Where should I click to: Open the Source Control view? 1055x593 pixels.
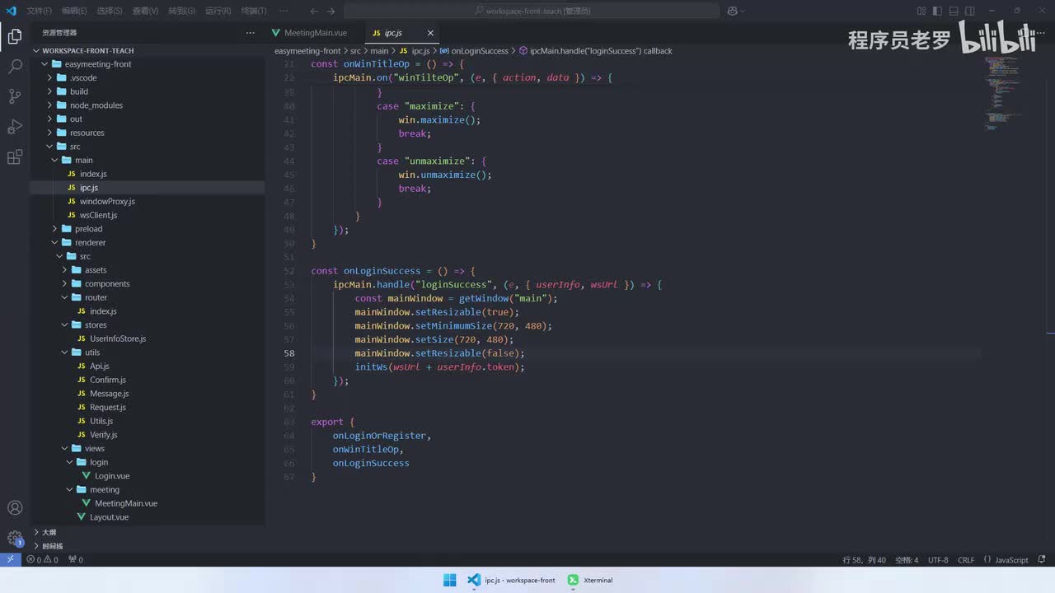coord(15,96)
